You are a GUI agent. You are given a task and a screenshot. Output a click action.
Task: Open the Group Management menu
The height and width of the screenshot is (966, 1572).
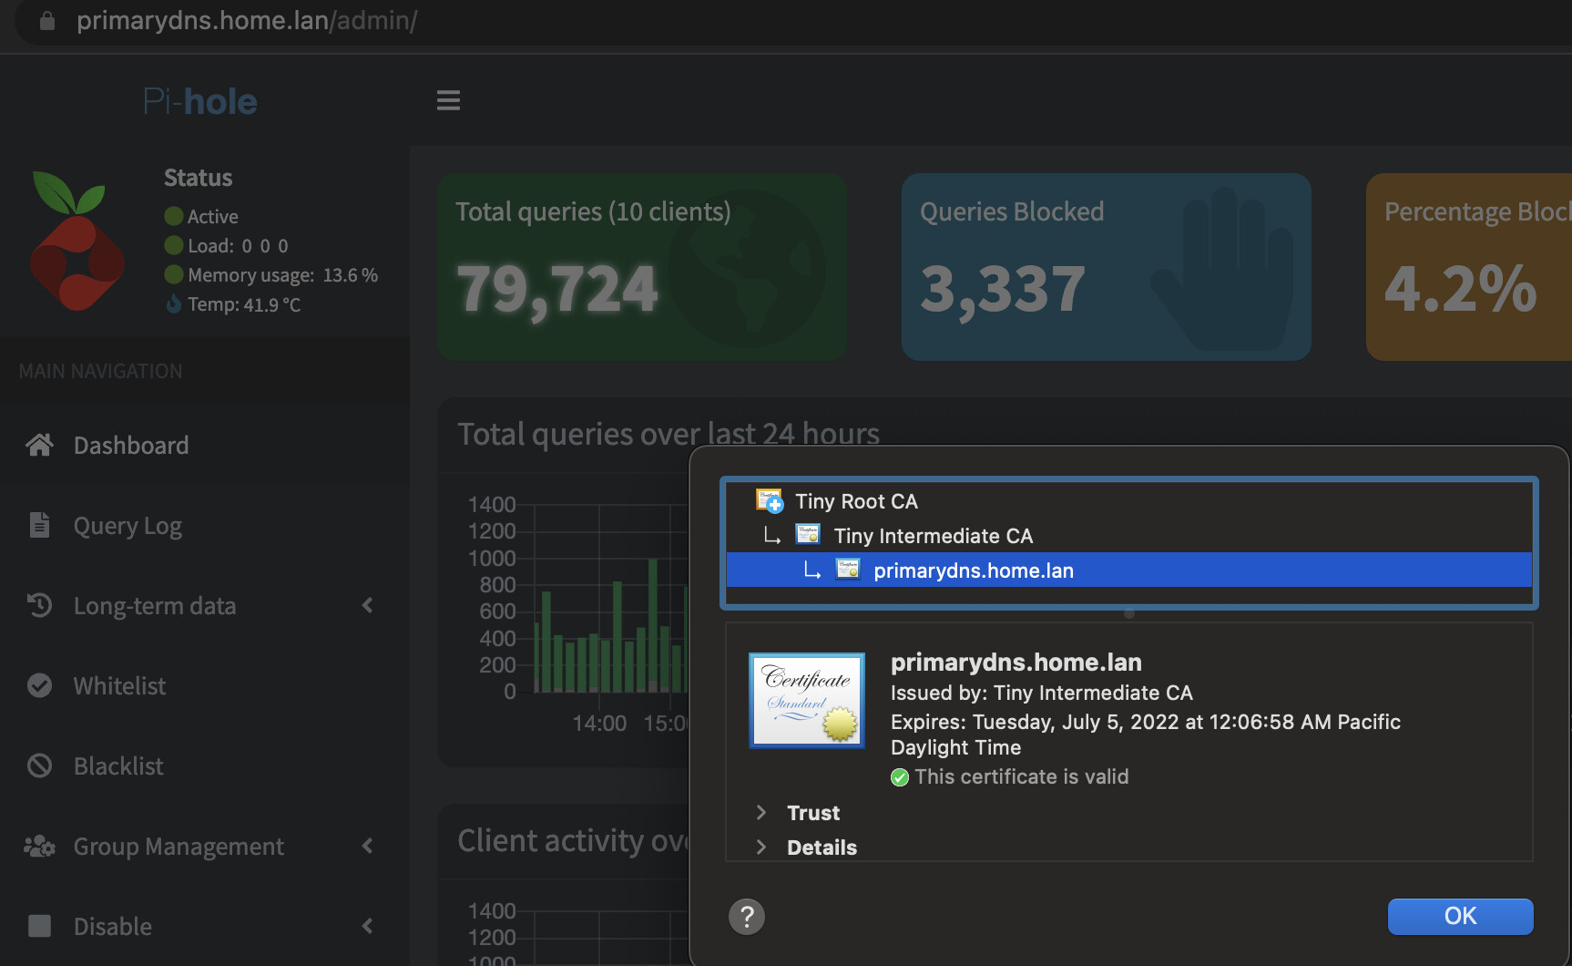[x=205, y=847]
